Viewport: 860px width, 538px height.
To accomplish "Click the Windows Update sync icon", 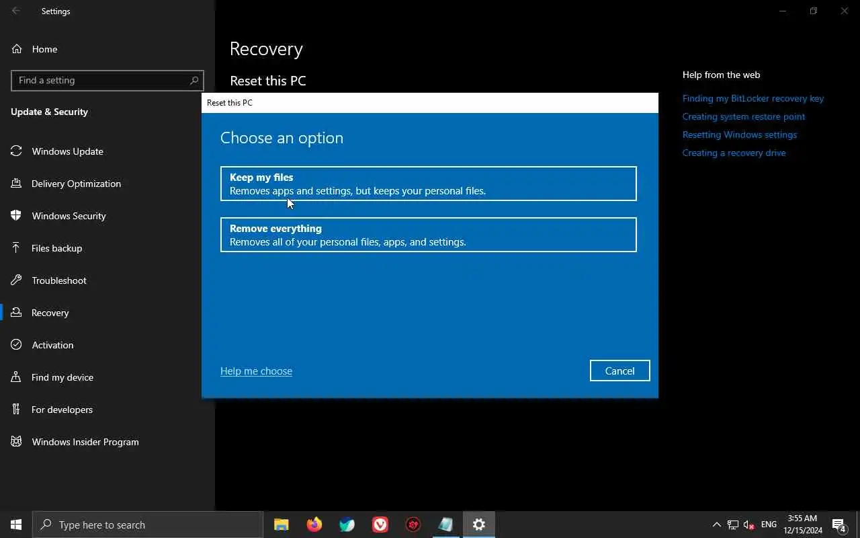I will (x=16, y=151).
